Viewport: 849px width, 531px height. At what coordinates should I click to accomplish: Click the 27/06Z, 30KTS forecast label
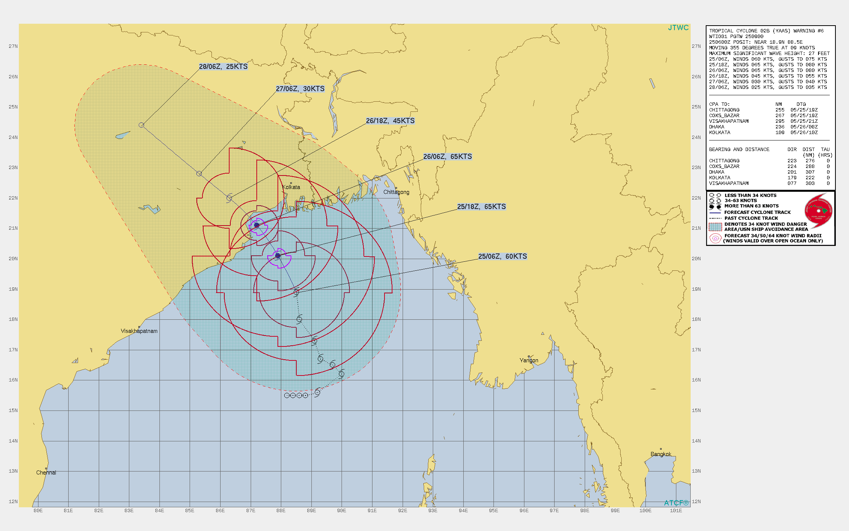point(300,89)
